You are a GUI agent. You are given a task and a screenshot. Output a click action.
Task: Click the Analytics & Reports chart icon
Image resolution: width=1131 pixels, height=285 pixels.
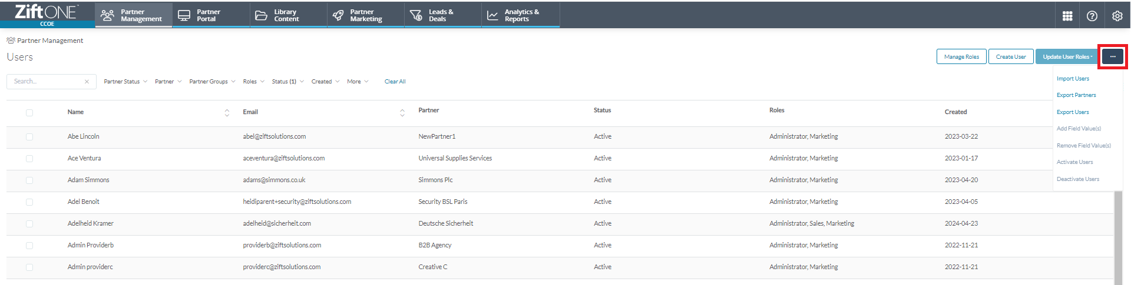click(x=492, y=15)
